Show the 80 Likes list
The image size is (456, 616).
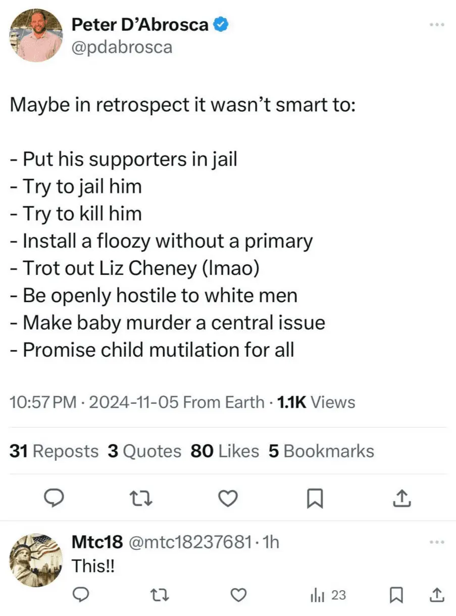tap(225, 451)
